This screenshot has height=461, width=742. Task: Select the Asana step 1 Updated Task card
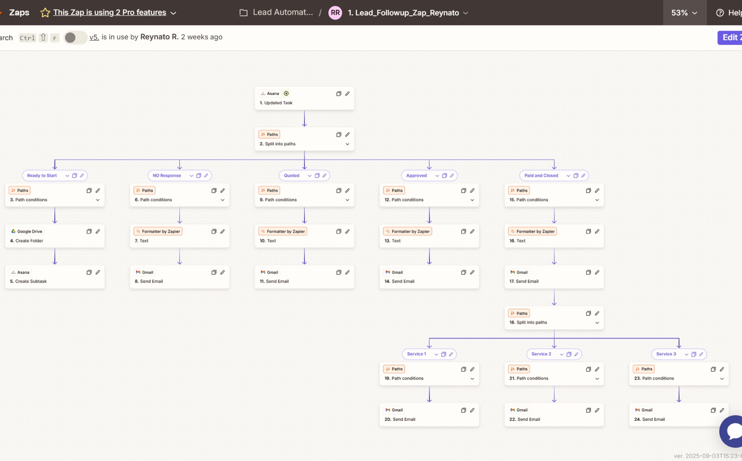[x=304, y=98]
